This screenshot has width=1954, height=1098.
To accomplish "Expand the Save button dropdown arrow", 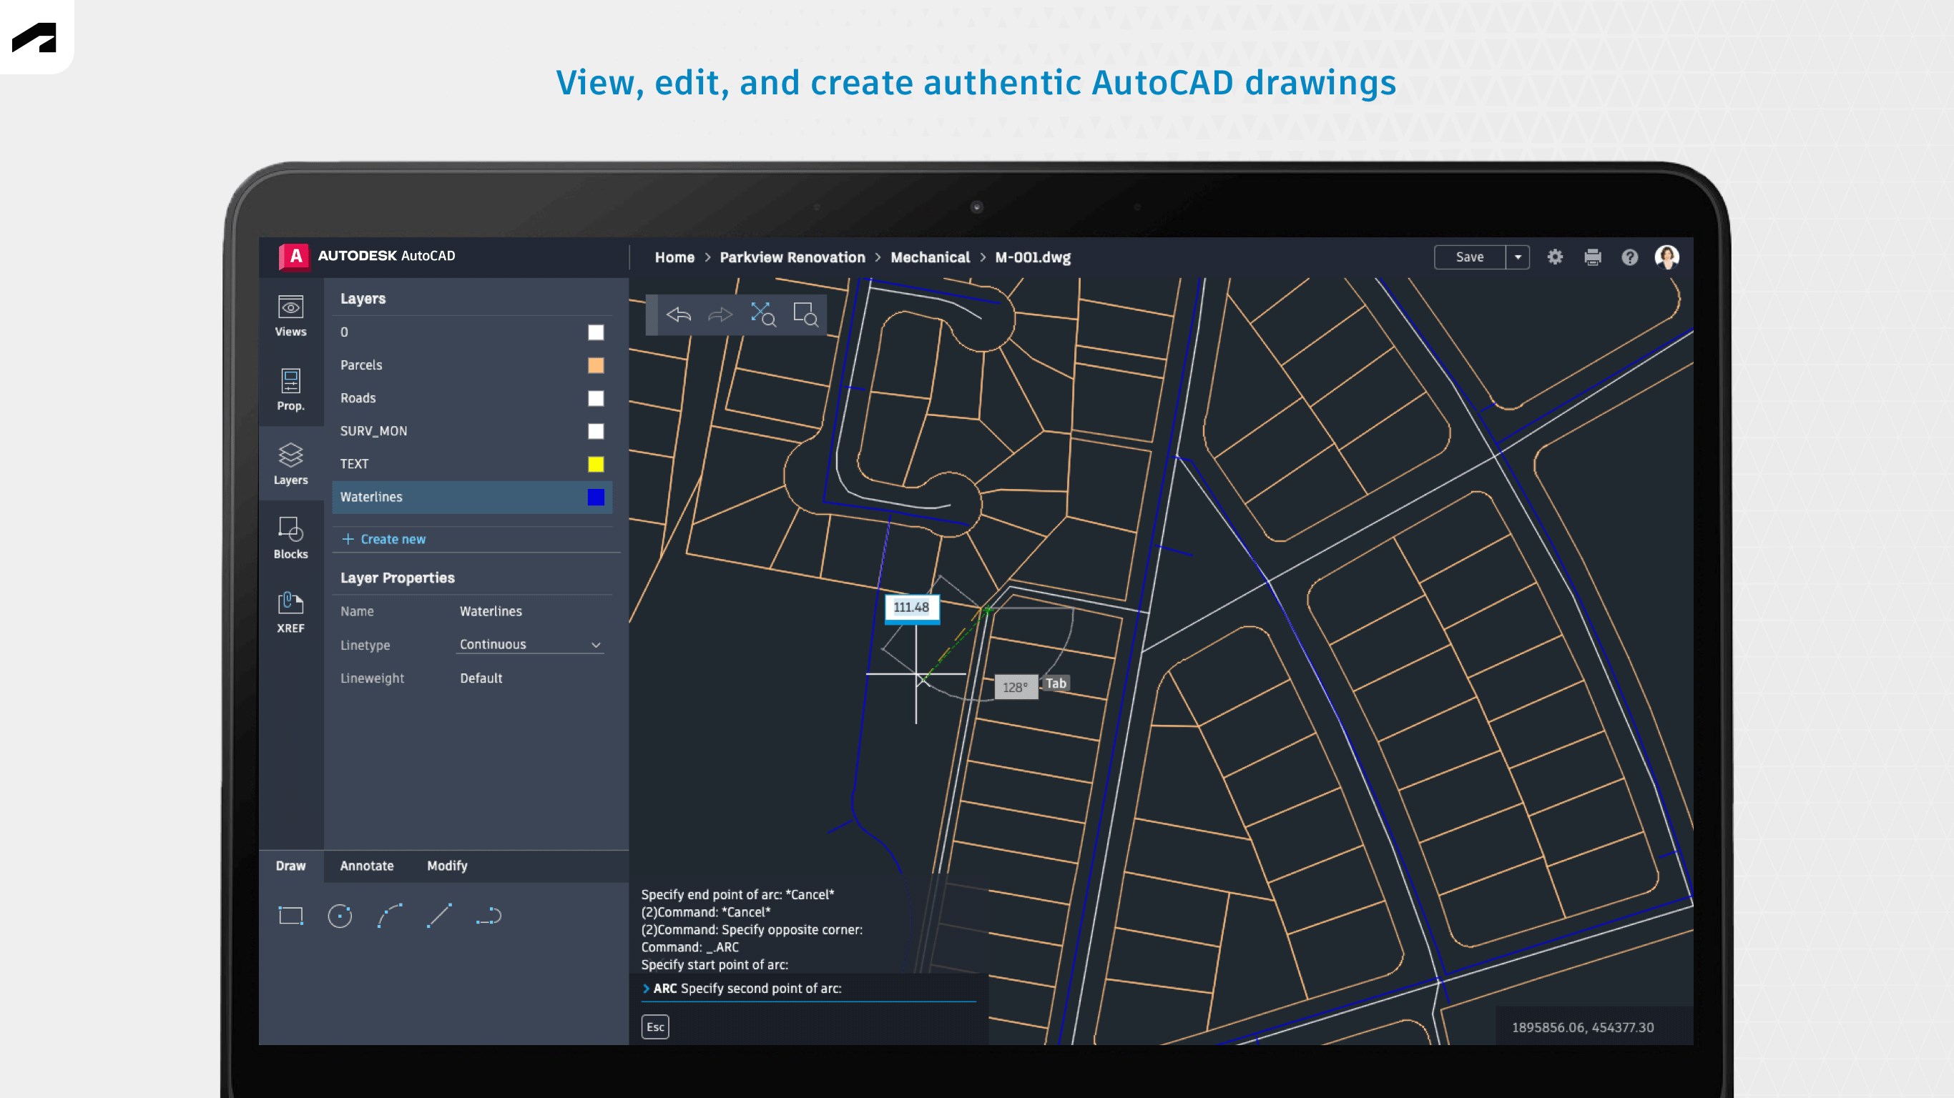I will point(1518,257).
